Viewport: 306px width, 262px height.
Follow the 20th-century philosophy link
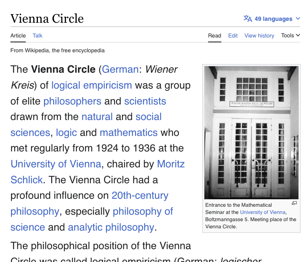(x=140, y=195)
